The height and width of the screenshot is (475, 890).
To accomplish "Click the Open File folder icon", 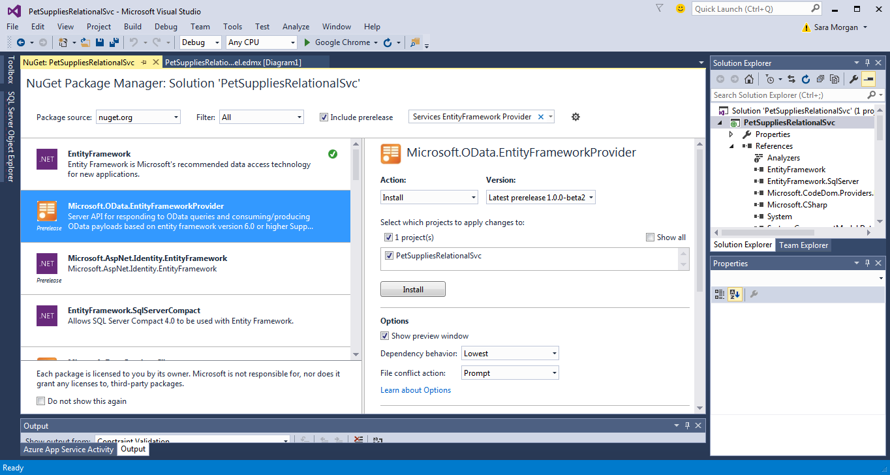I will pyautogui.click(x=85, y=42).
